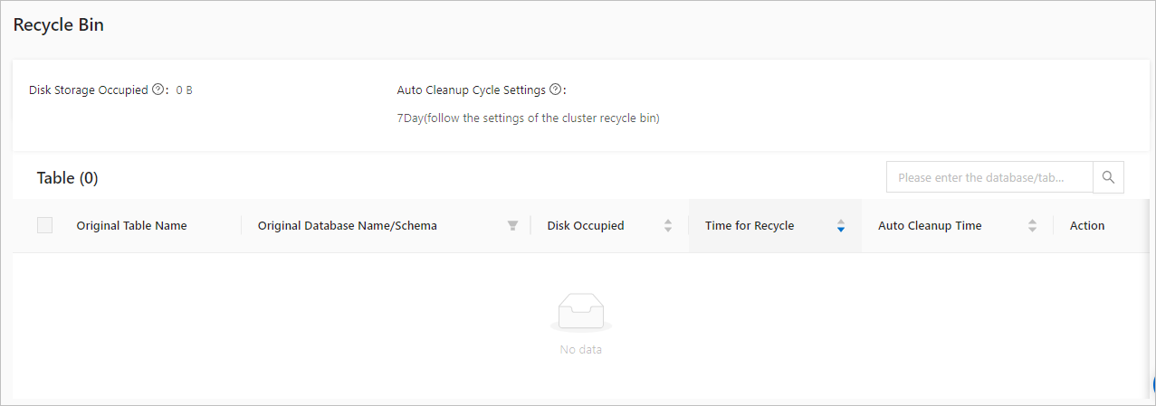Sort Disk Occupied ascending with up caret
This screenshot has height=406, width=1156.
point(668,222)
